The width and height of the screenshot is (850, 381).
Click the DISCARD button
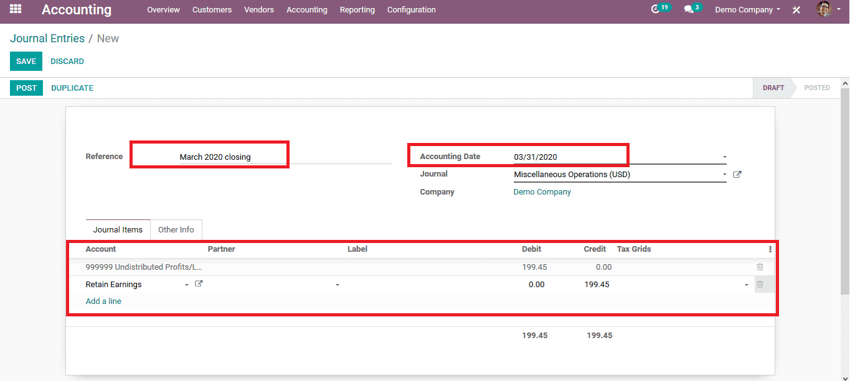point(67,62)
